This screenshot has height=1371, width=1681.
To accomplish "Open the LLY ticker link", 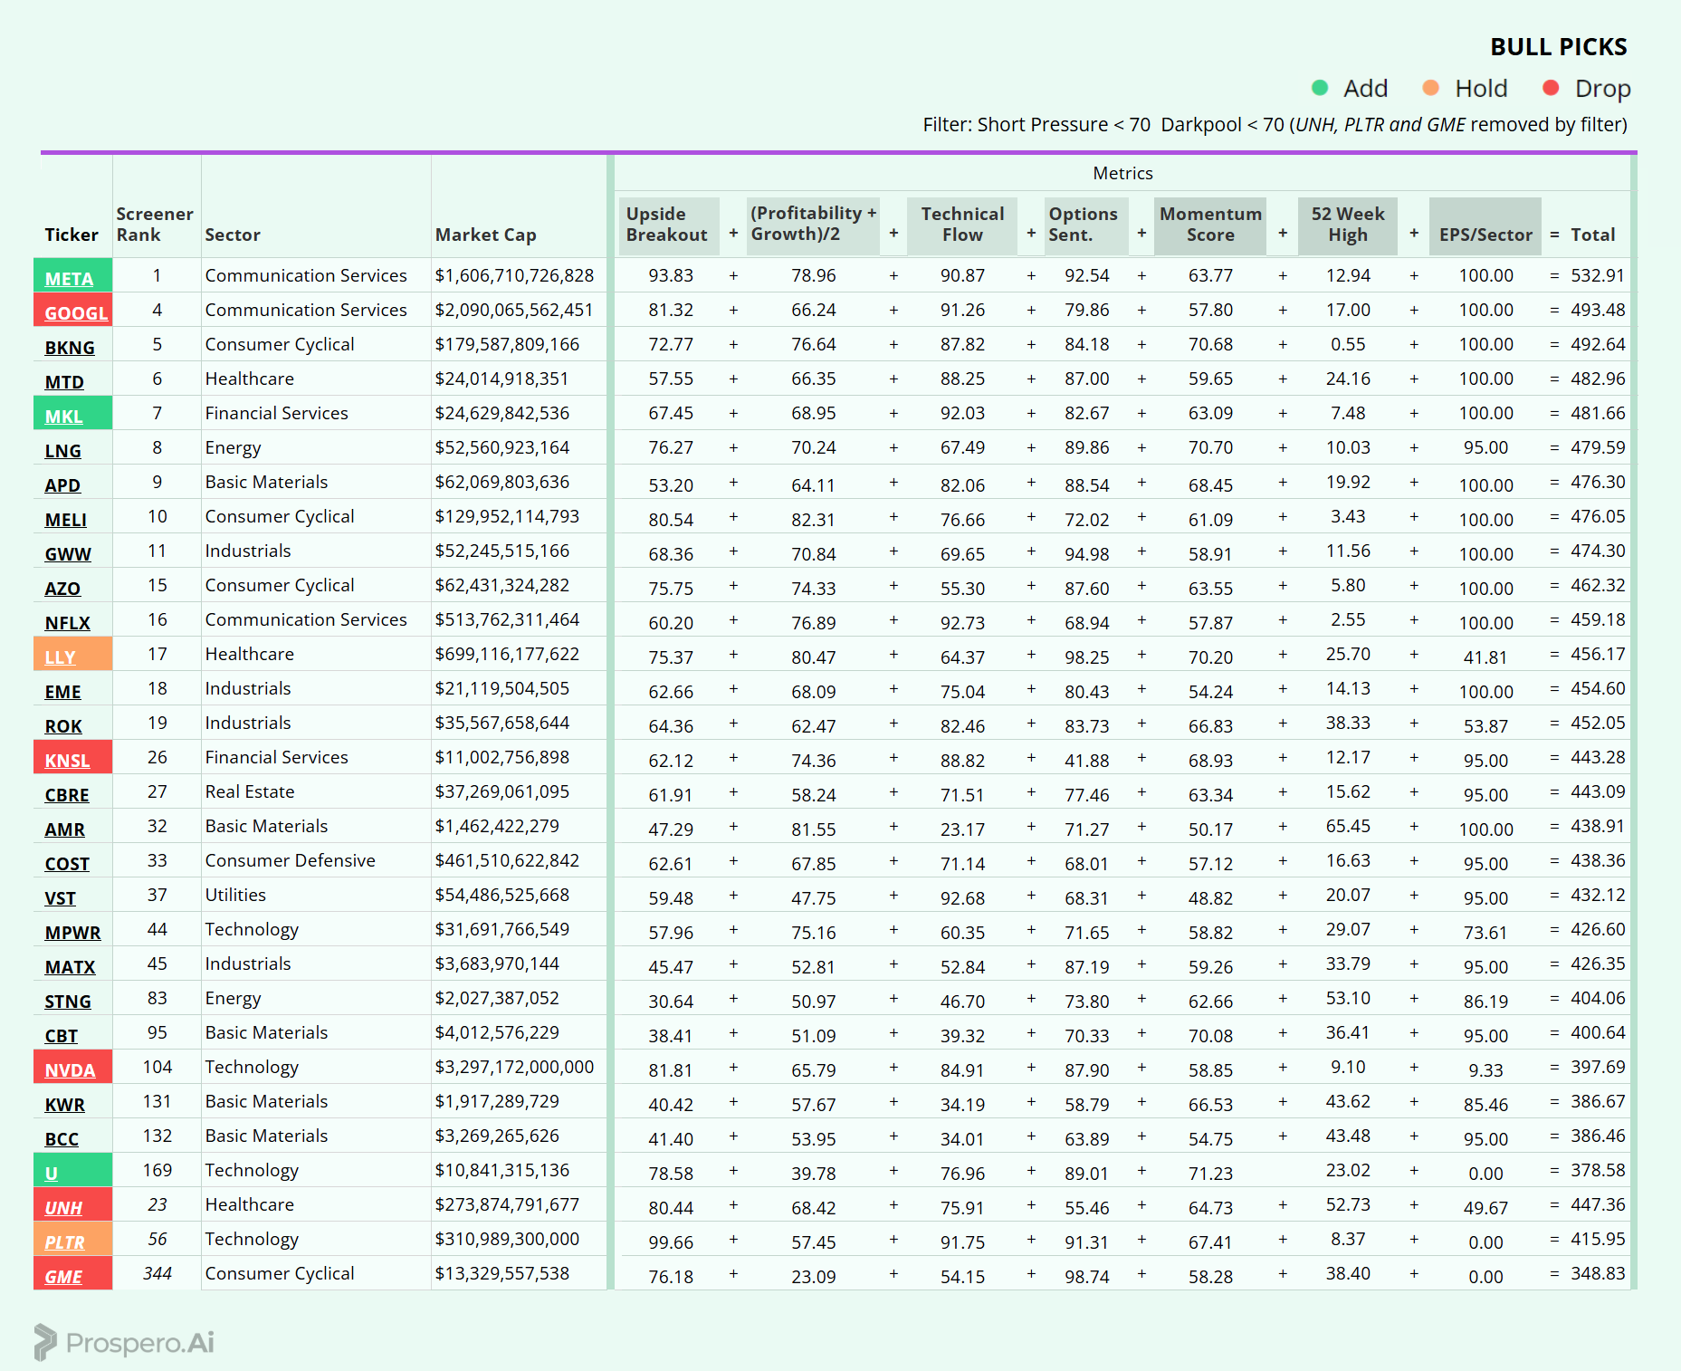I will pos(60,657).
